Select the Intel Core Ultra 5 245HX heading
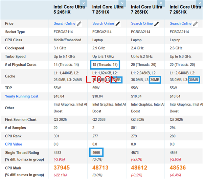Screen dimensions: 203x179 click(69, 9)
